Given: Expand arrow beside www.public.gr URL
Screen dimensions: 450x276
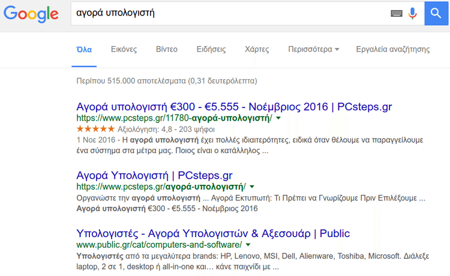Looking at the screenshot, I should coord(248,245).
